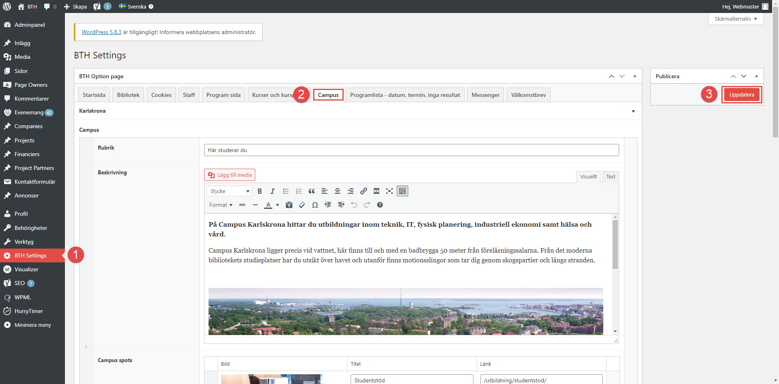Screen dimensions: 779x384
Task: Open the Messenger tab
Action: point(485,95)
